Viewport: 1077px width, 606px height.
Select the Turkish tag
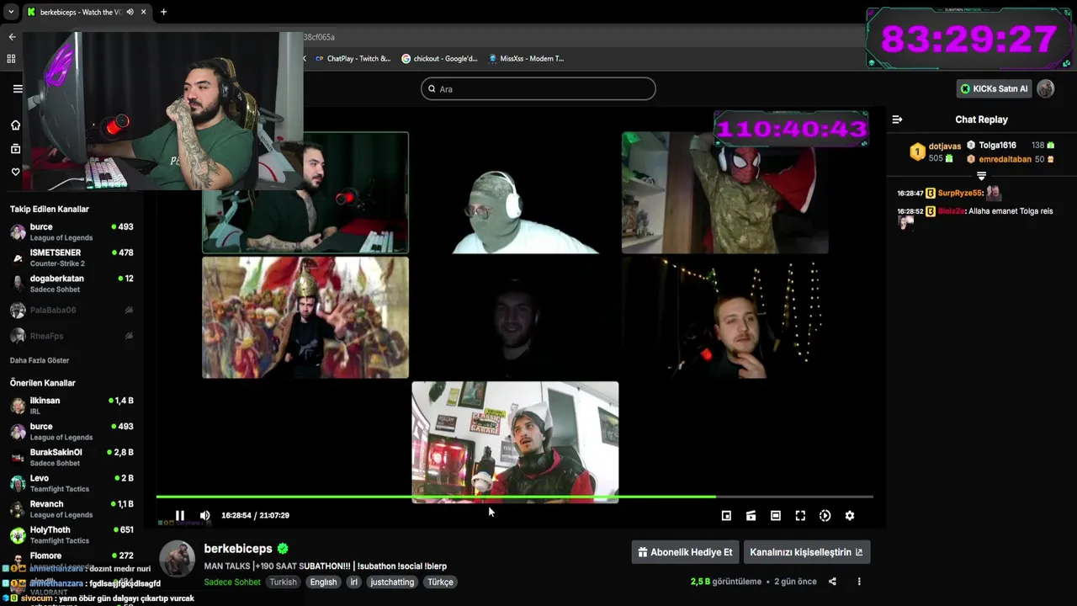coord(283,582)
